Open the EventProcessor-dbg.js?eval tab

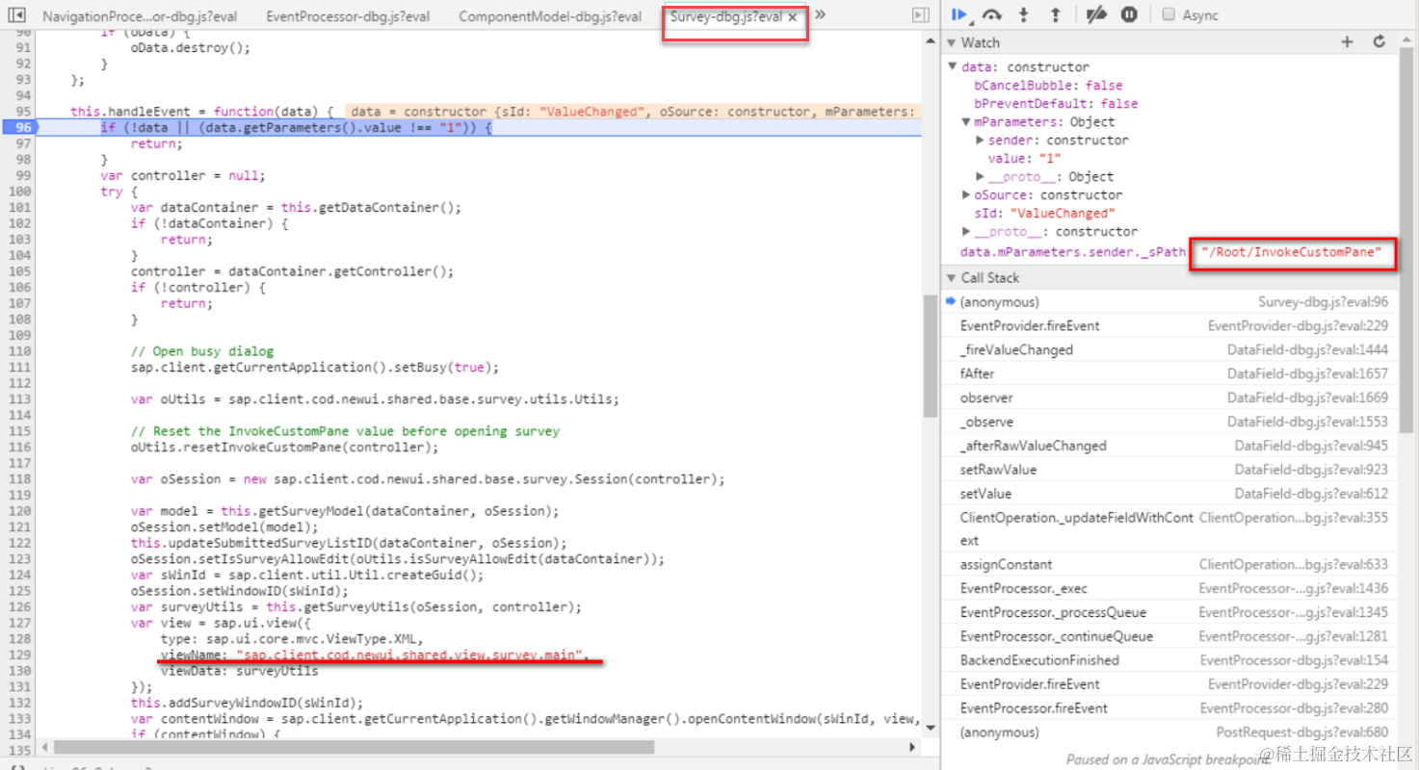pyautogui.click(x=348, y=16)
